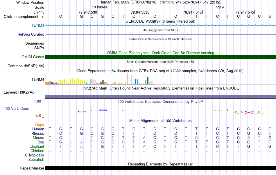Image resolution: width=276 pixels, height=175 pixels.
Task: Click the dark green OMIM Genes bar
Action: (161, 57)
